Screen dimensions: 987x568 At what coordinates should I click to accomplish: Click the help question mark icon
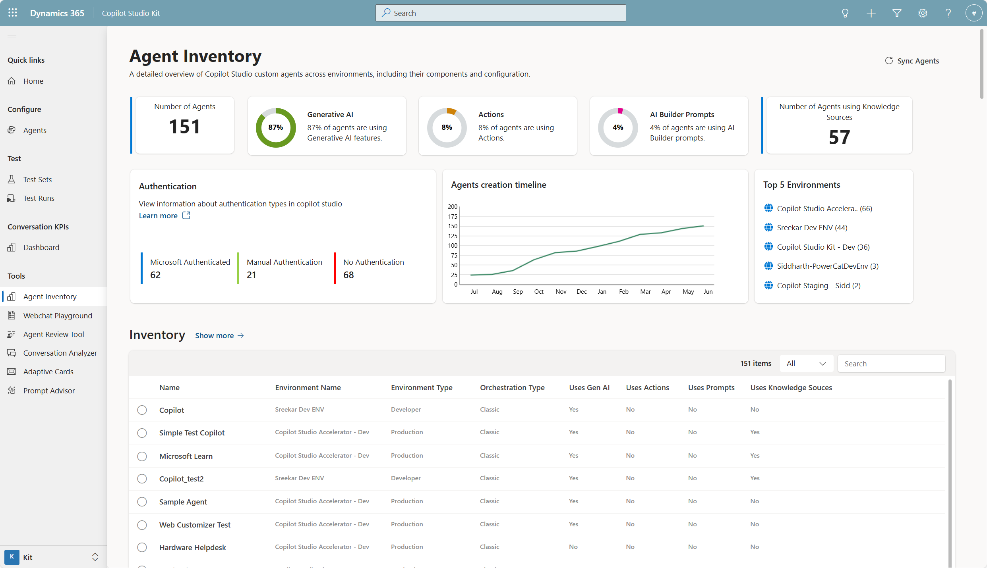pyautogui.click(x=948, y=13)
